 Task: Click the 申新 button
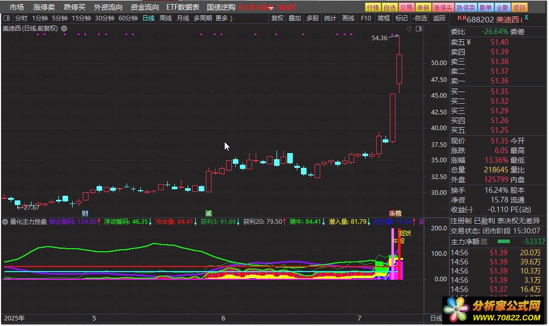[x=423, y=7]
